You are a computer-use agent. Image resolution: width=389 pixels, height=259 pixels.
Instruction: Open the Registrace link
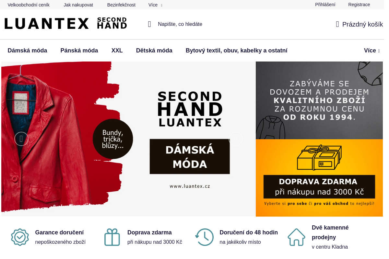point(359,5)
